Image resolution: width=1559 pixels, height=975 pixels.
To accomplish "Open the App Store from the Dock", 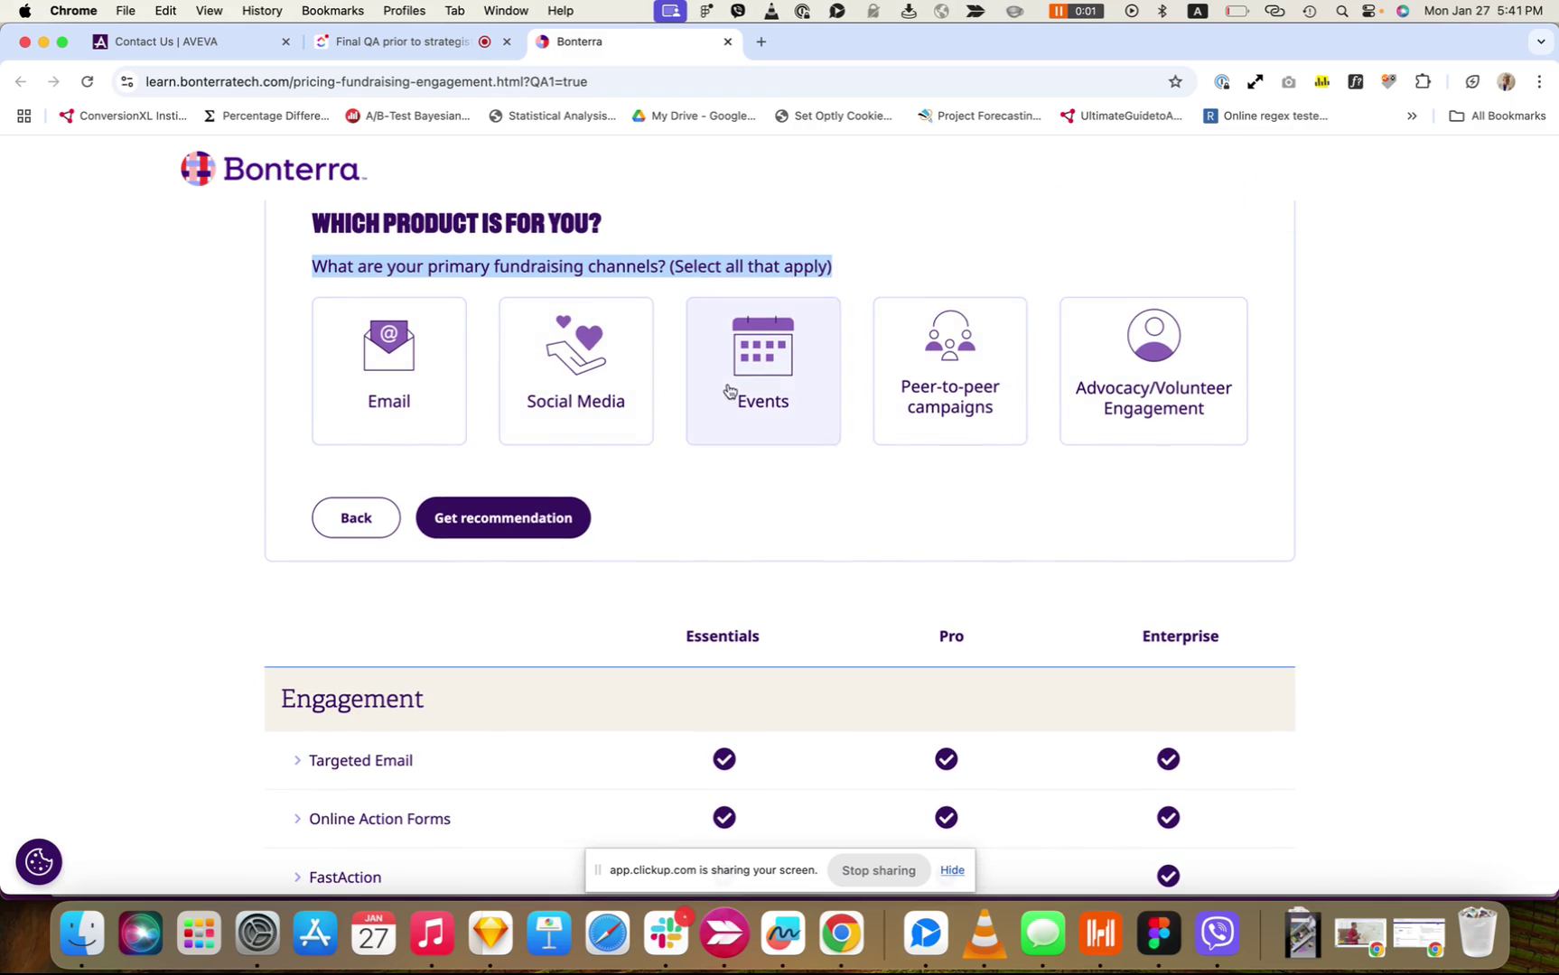I will pos(315,933).
